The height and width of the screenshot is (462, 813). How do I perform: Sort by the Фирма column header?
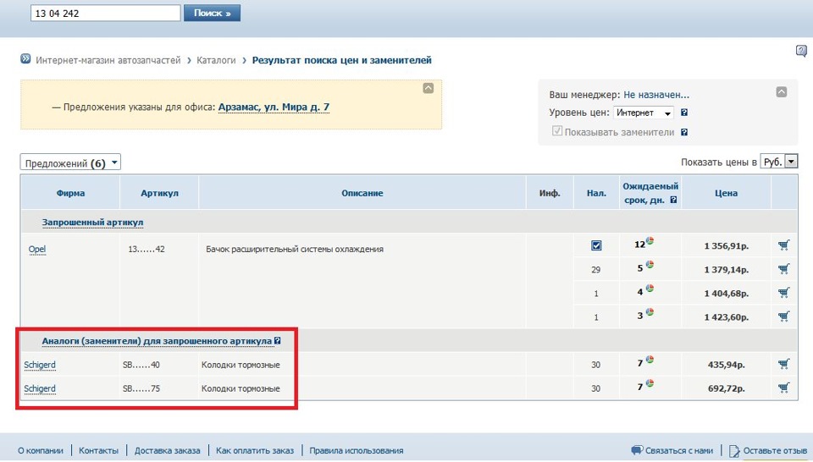[70, 193]
